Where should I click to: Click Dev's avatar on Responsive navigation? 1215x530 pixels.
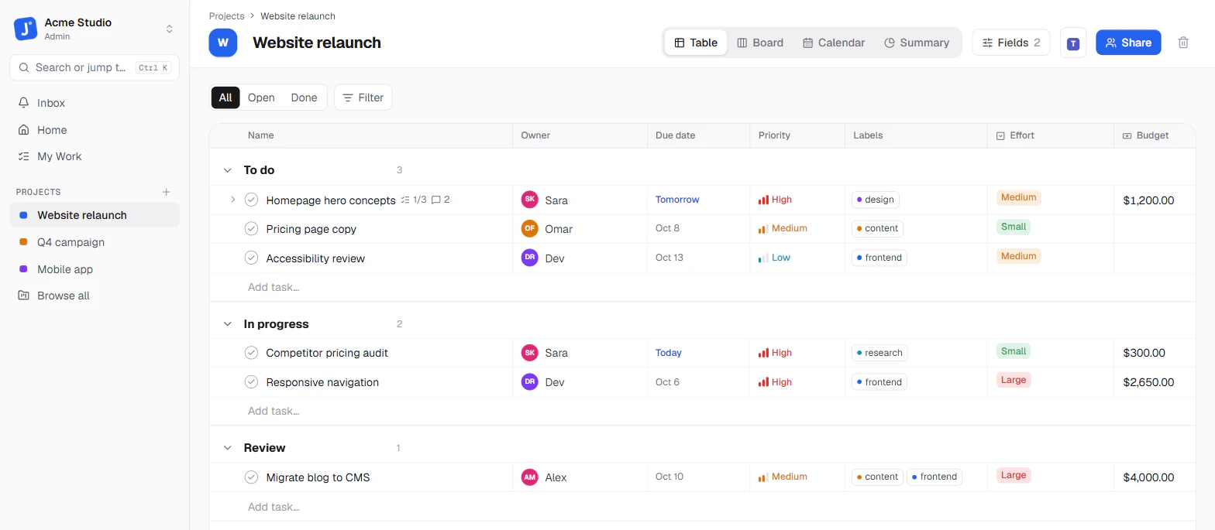530,381
